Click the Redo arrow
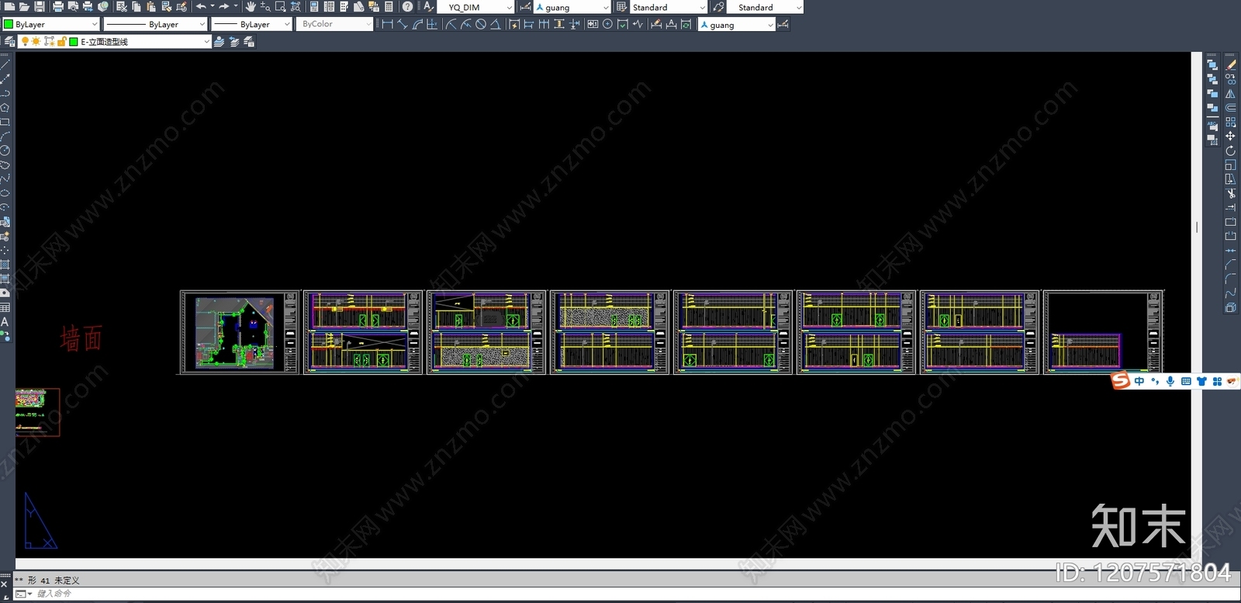 224,6
